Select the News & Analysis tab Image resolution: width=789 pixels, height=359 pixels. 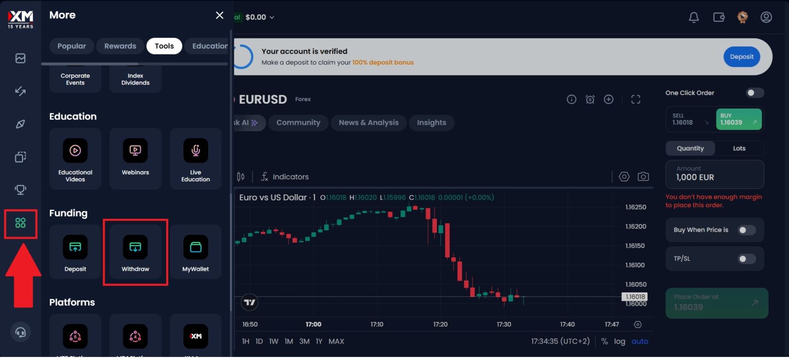click(368, 123)
